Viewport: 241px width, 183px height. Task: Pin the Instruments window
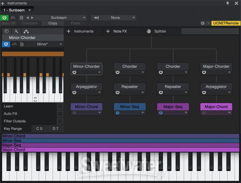(x=228, y=3)
